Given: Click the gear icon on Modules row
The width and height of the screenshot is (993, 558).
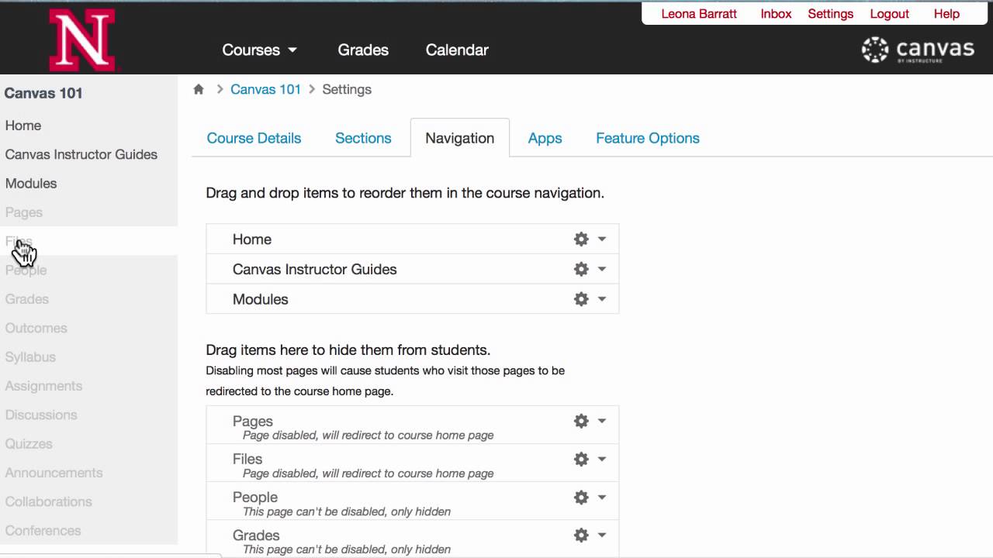Looking at the screenshot, I should [581, 299].
